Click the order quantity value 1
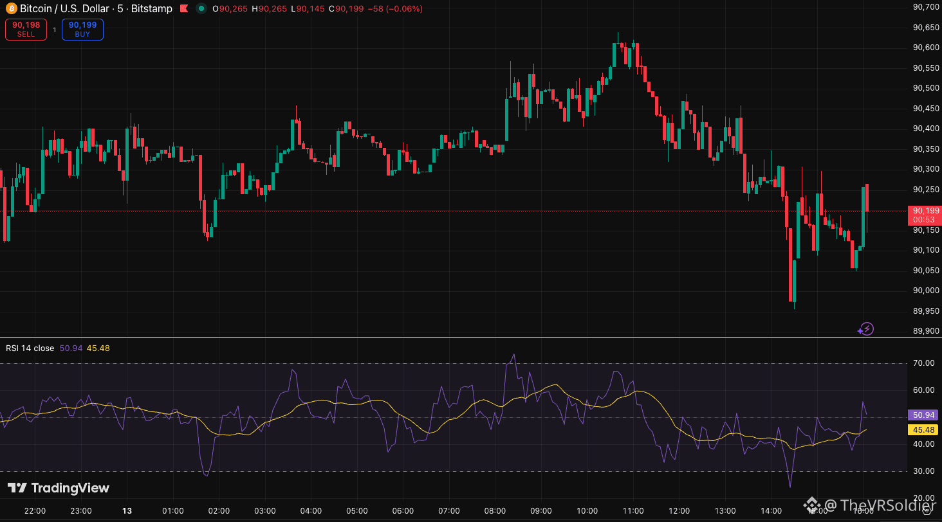Viewport: 942px width, 522px height. [x=54, y=30]
